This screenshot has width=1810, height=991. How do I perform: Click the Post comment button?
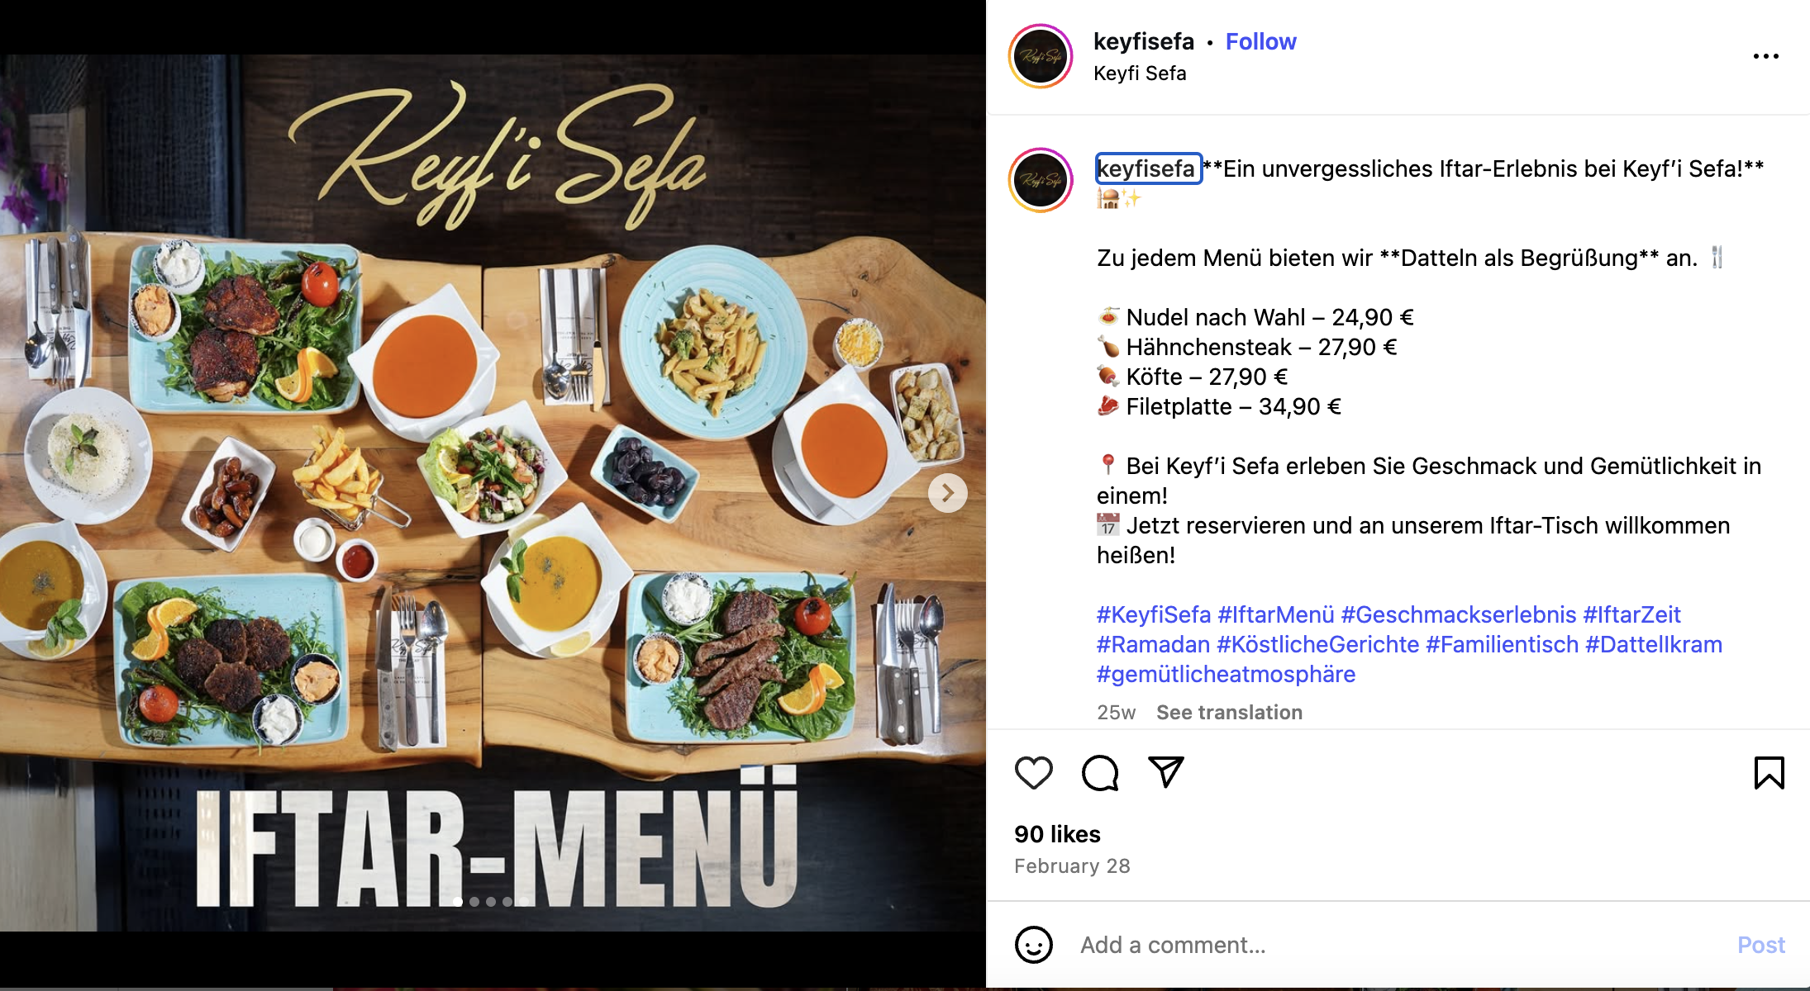[1761, 945]
